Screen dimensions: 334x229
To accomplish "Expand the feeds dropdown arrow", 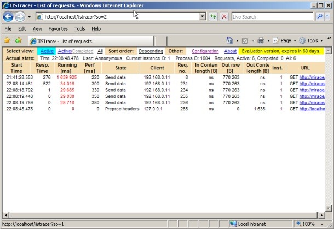I will [253, 40].
